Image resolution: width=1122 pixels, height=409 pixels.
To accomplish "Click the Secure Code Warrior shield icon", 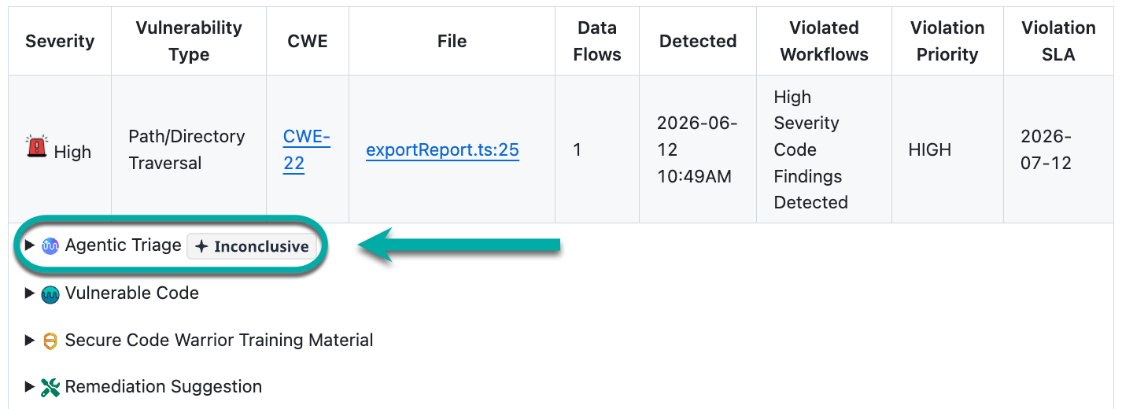I will [50, 341].
